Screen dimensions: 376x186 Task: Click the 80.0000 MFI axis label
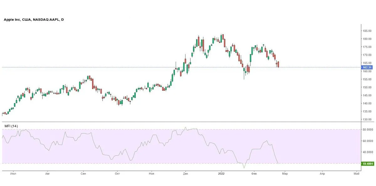[368, 129]
